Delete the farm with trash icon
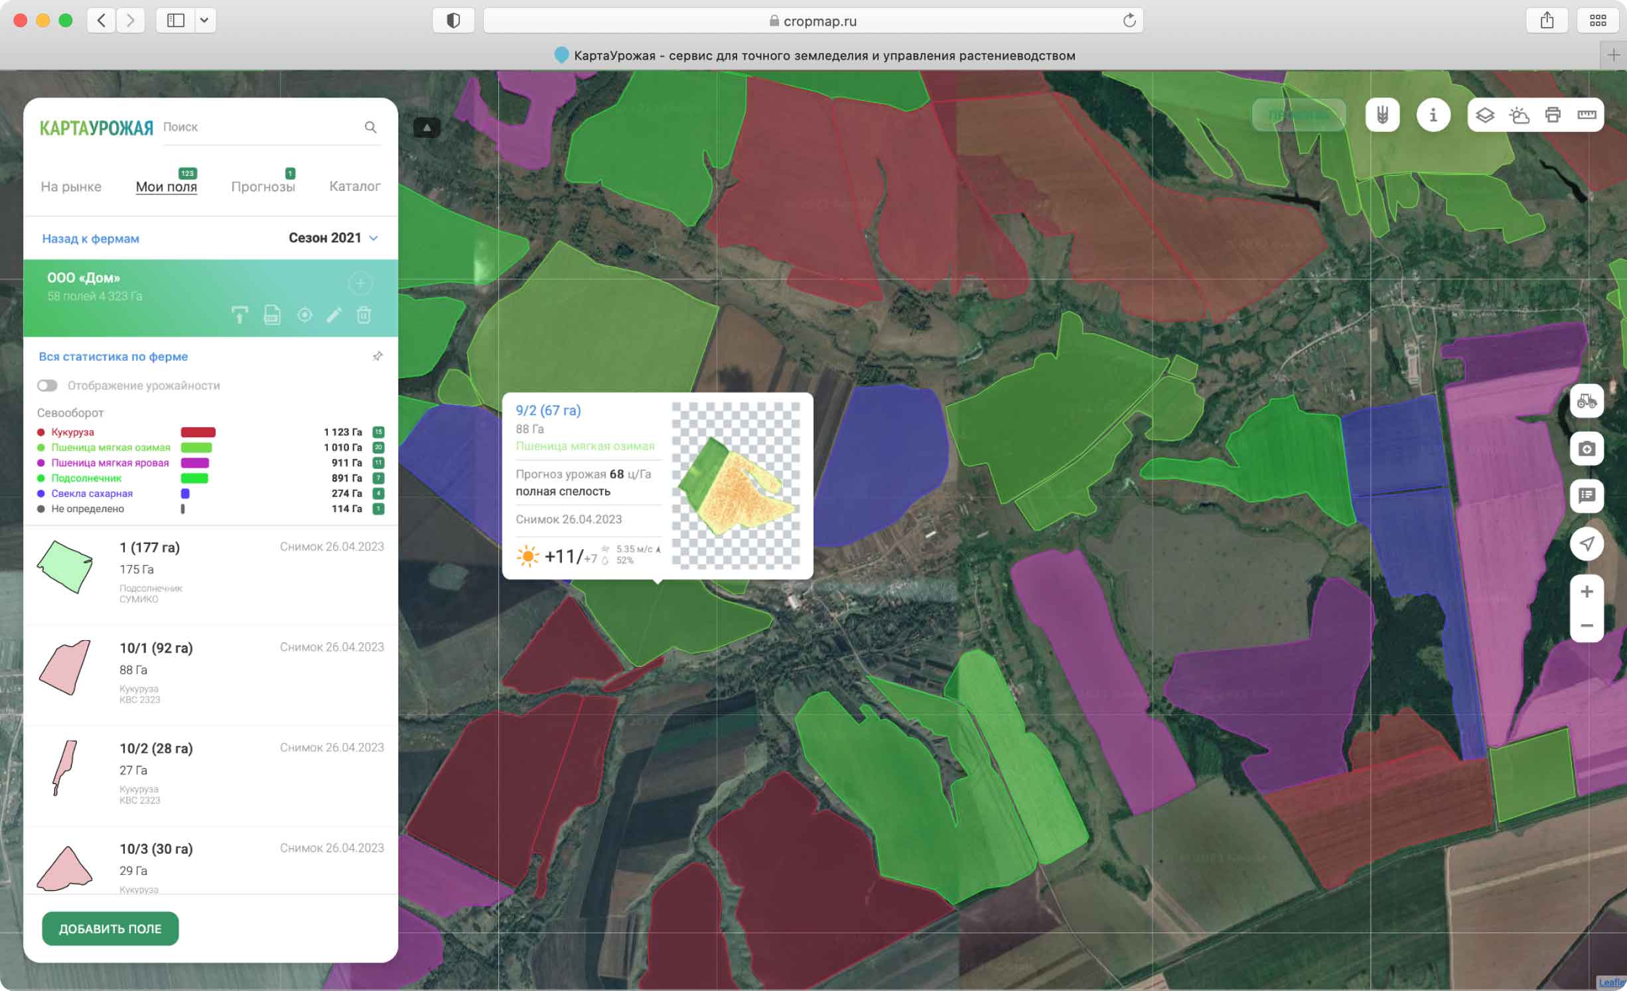The width and height of the screenshot is (1627, 991). (x=364, y=314)
